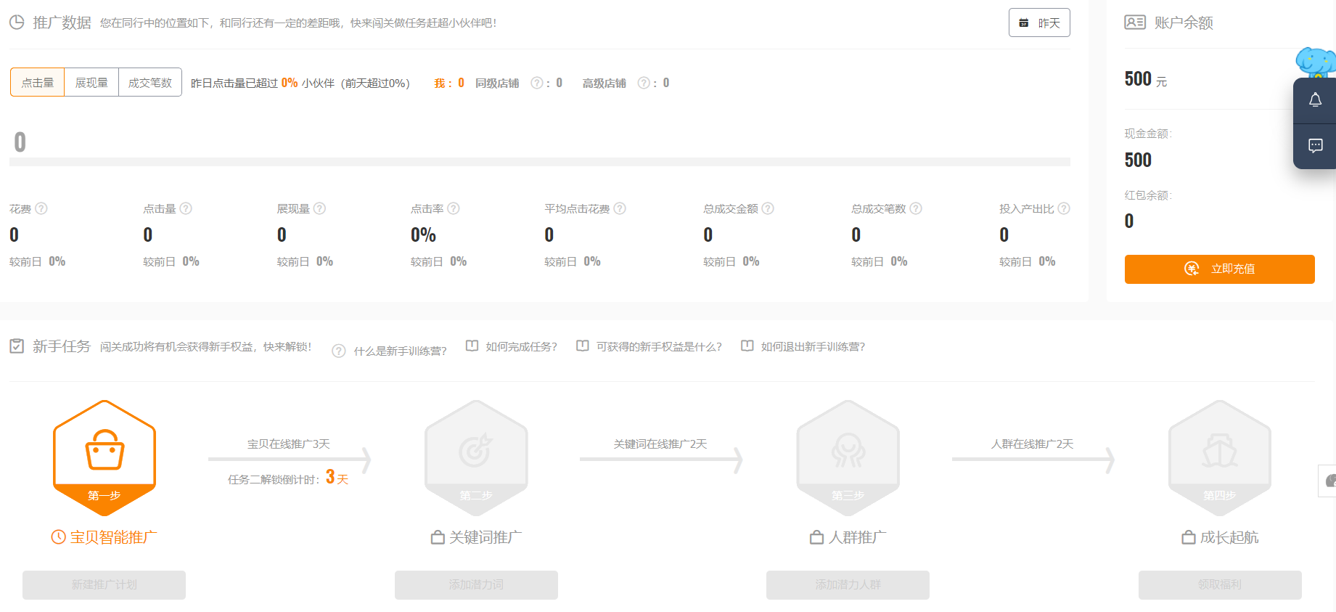Click the 红包余额 label

coord(1148,195)
